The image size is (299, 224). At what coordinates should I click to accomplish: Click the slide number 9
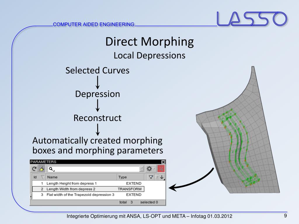(x=285, y=216)
